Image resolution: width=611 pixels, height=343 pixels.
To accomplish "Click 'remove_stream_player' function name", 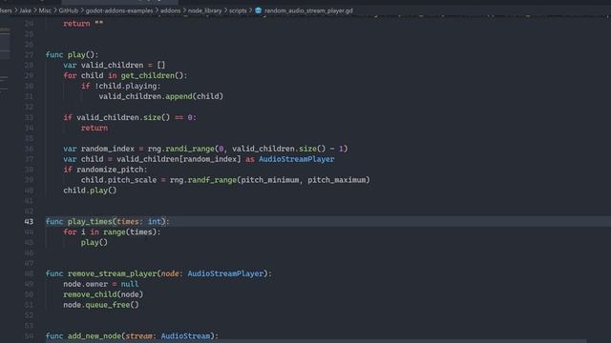I will pos(113,273).
